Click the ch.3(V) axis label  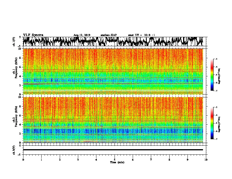click(x=14, y=150)
